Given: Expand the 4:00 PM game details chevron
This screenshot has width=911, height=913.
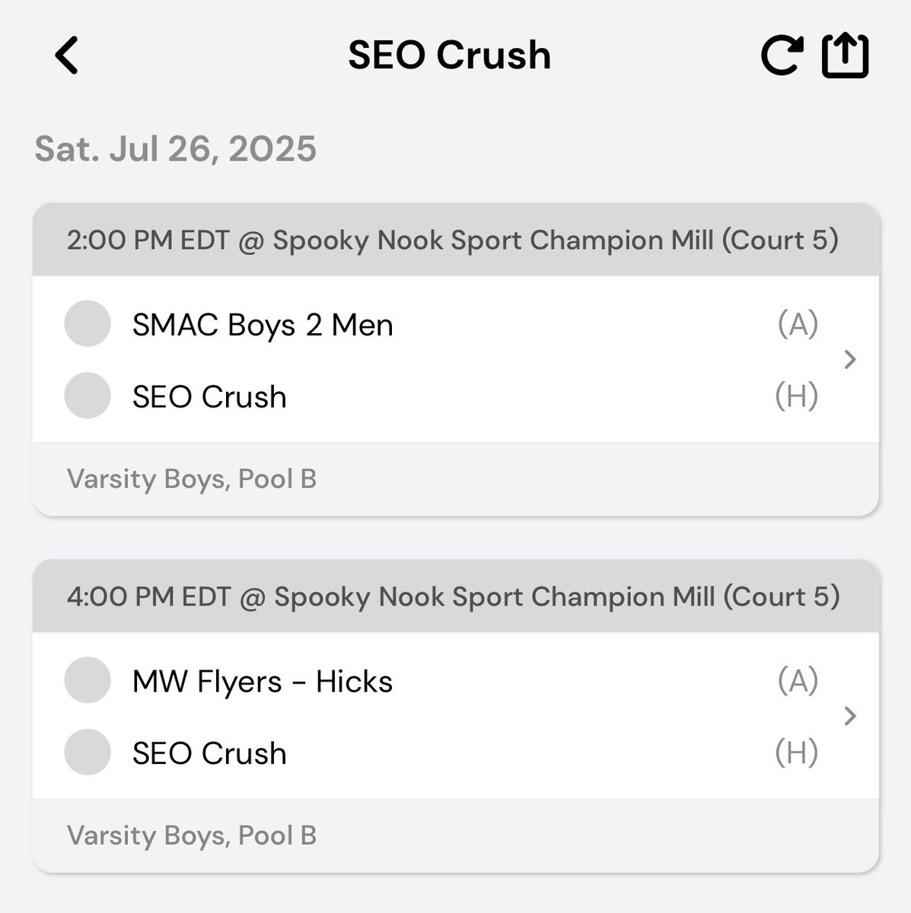Looking at the screenshot, I should coord(851,716).
